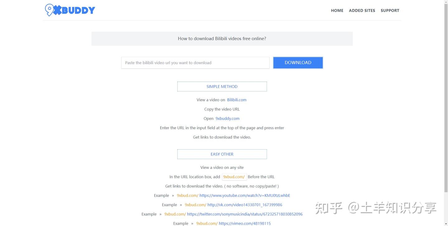Open the HOME menu item
Viewport: 448px width, 226px height.
click(x=337, y=11)
